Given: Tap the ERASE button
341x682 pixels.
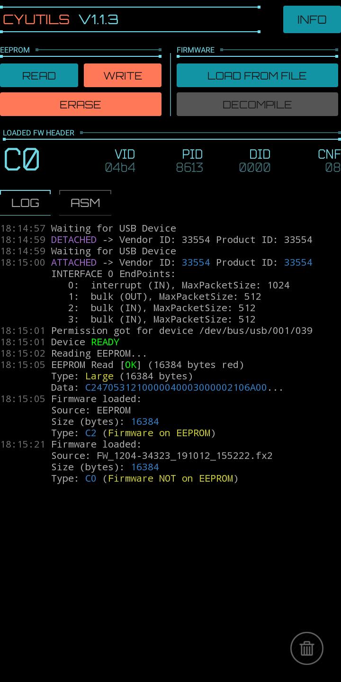Looking at the screenshot, I should pos(81,104).
